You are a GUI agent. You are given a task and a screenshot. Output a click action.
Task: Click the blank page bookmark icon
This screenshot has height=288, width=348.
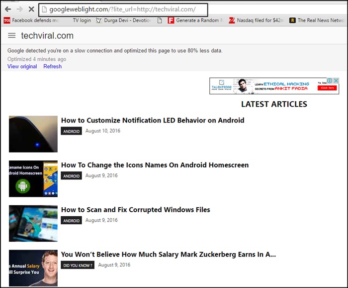[160, 20]
